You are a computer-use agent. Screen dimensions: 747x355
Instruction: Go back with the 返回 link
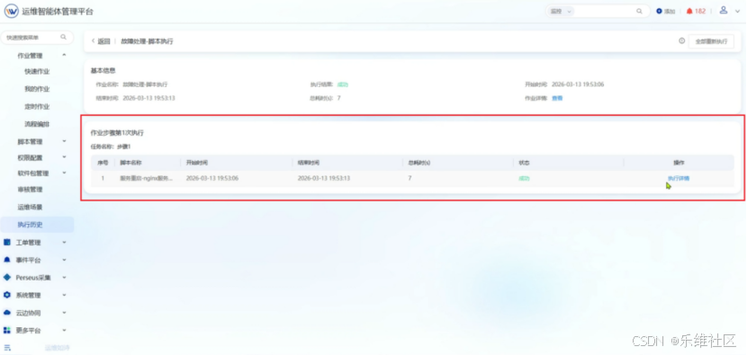103,41
